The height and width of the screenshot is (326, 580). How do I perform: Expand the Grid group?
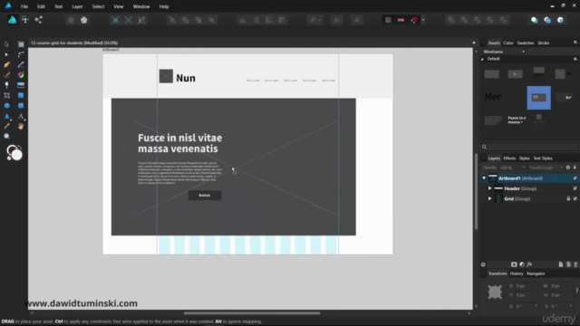coord(489,199)
